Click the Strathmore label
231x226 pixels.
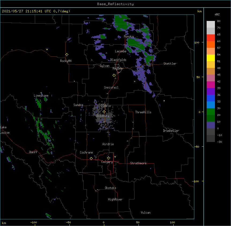point(138,163)
